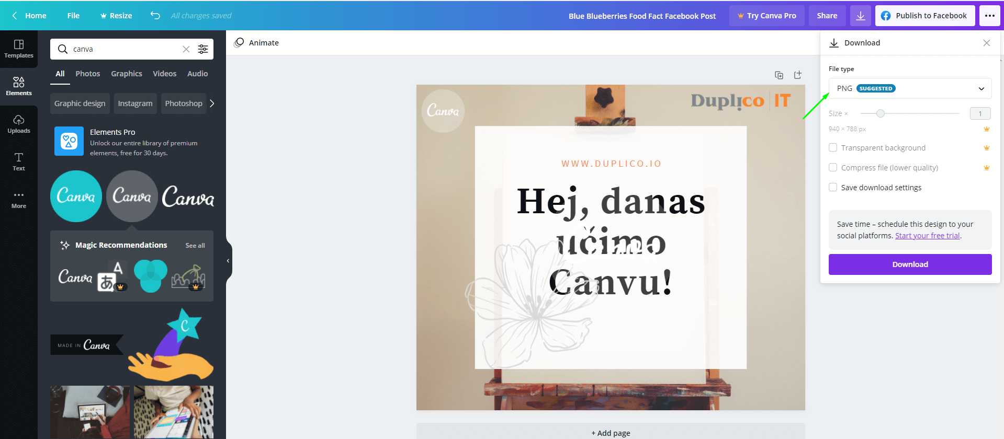Clear the canva search text
This screenshot has height=439, width=1004.
pos(186,49)
